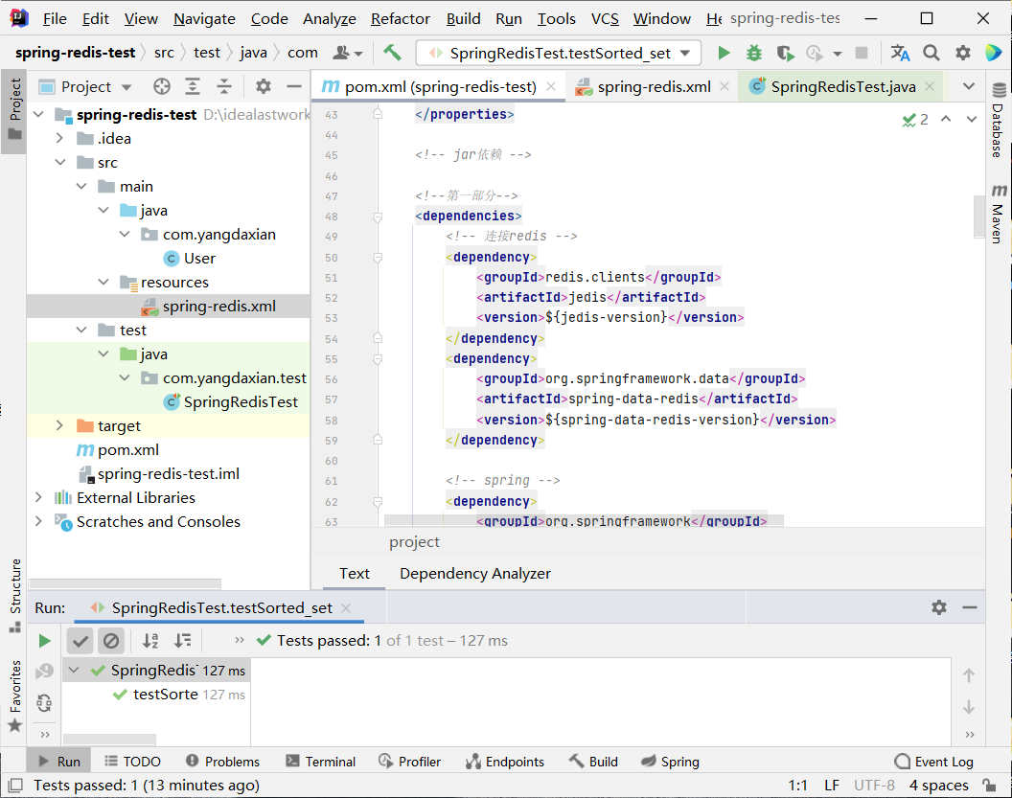The width and height of the screenshot is (1012, 798).
Task: Expand the target folder
Action: (x=59, y=425)
